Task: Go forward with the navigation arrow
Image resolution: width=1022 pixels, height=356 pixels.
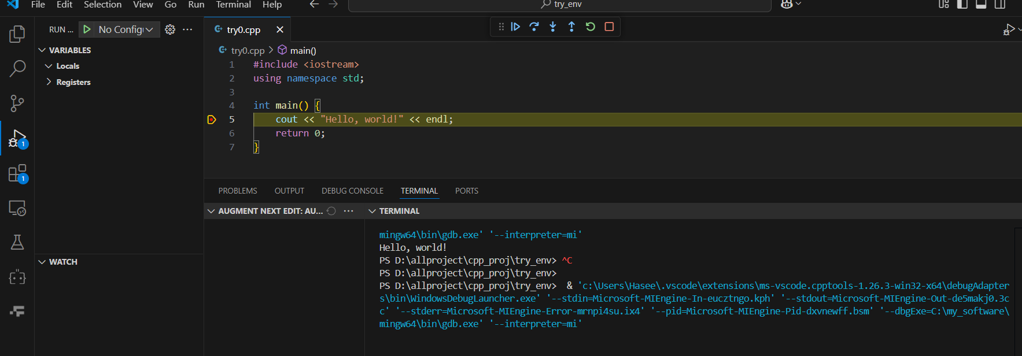Action: 333,4
